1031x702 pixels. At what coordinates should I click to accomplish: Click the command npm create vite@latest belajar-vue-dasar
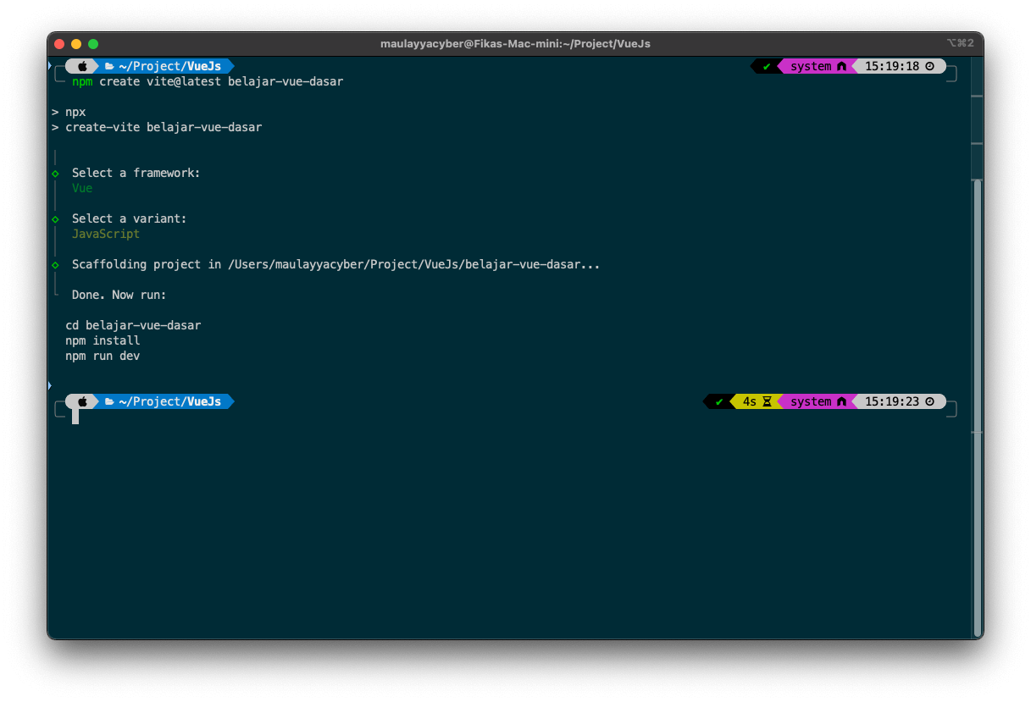pos(208,81)
